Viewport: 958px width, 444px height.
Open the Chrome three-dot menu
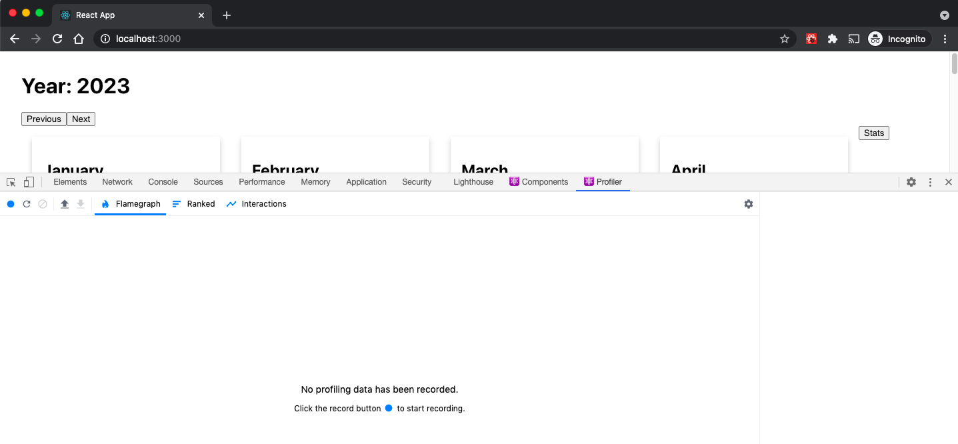(x=945, y=39)
